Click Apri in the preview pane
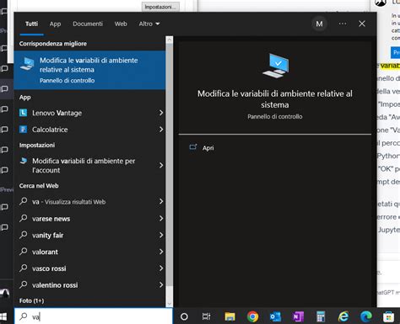This screenshot has height=324, width=400. point(208,148)
